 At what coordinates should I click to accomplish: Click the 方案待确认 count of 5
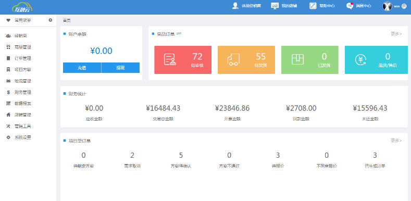pyautogui.click(x=181, y=155)
